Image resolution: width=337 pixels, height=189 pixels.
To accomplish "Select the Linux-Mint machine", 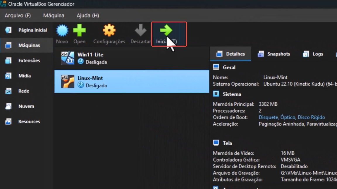I will pyautogui.click(x=132, y=82).
